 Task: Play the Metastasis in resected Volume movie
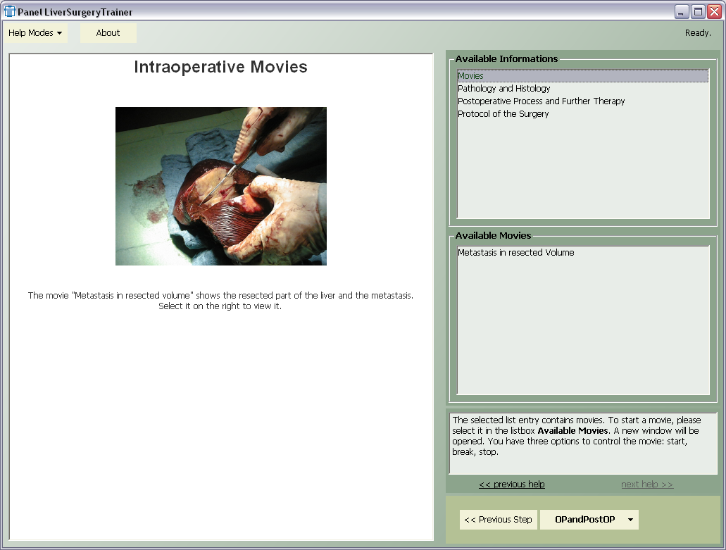[x=515, y=253]
